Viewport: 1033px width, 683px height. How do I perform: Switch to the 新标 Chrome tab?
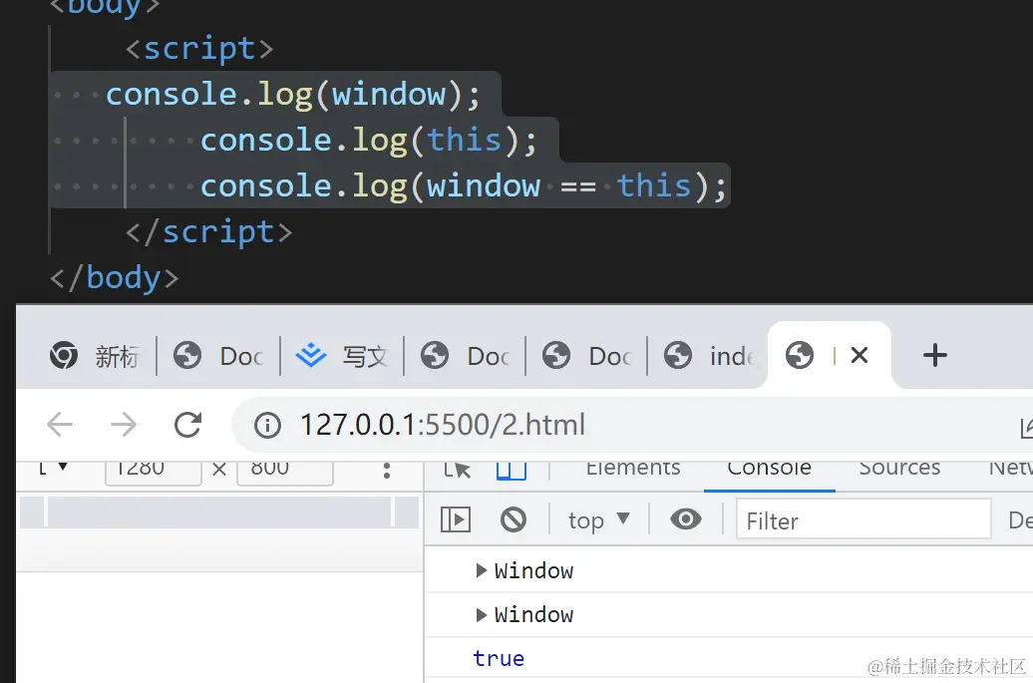click(x=94, y=356)
